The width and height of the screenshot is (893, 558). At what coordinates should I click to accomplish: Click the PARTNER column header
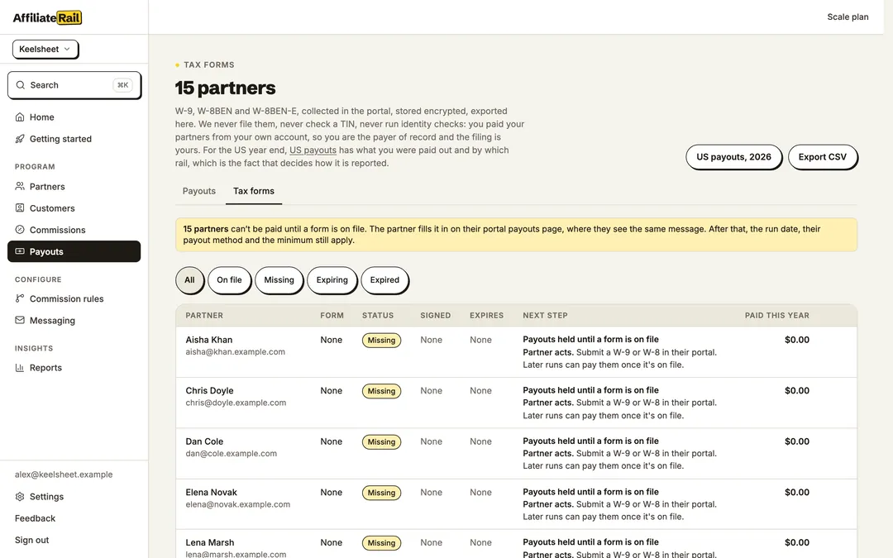[204, 315]
